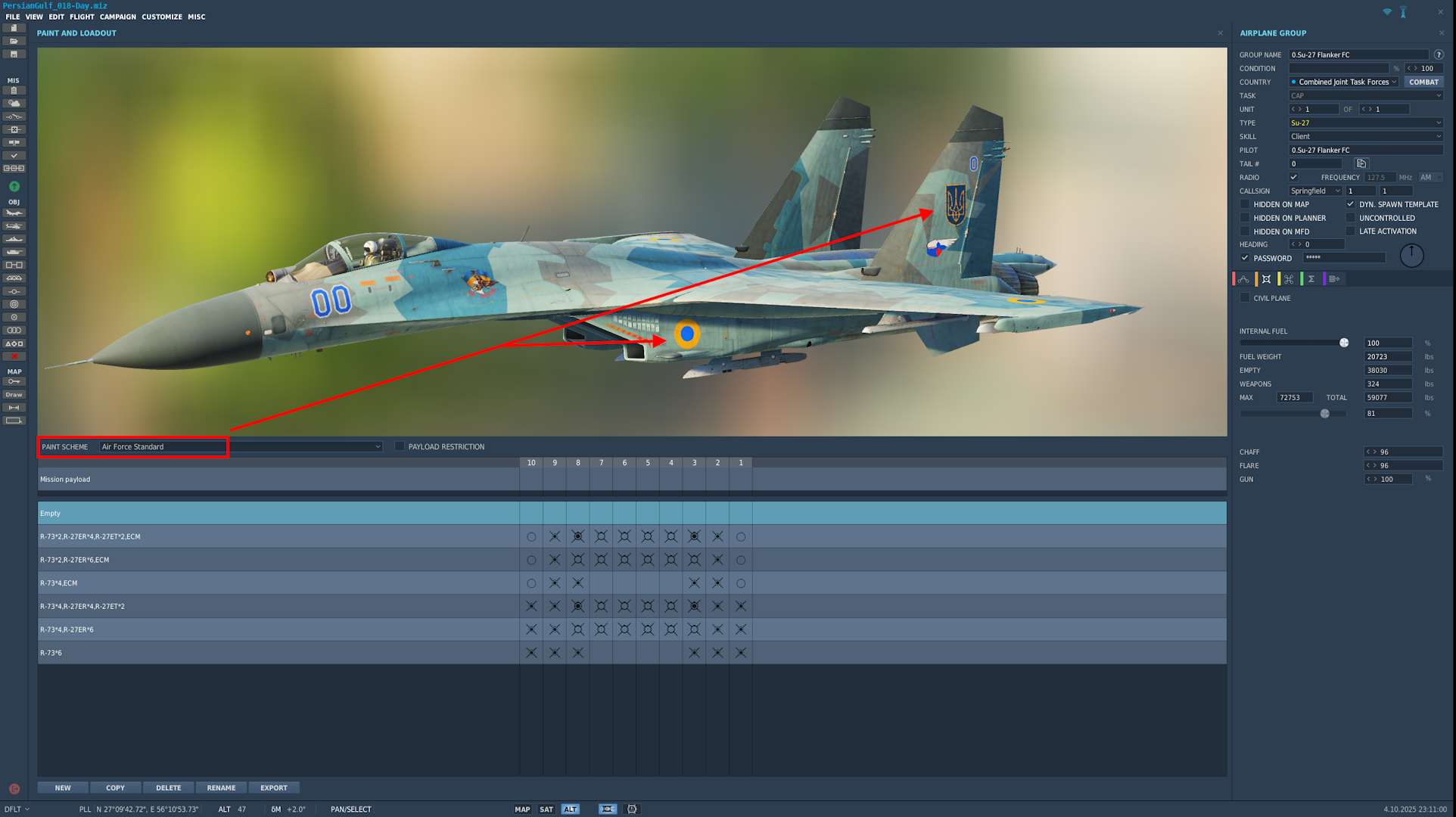Screen dimensions: 1456x817
Task: Click the airplane group icon in OBJ sidebar
Action: [14, 213]
